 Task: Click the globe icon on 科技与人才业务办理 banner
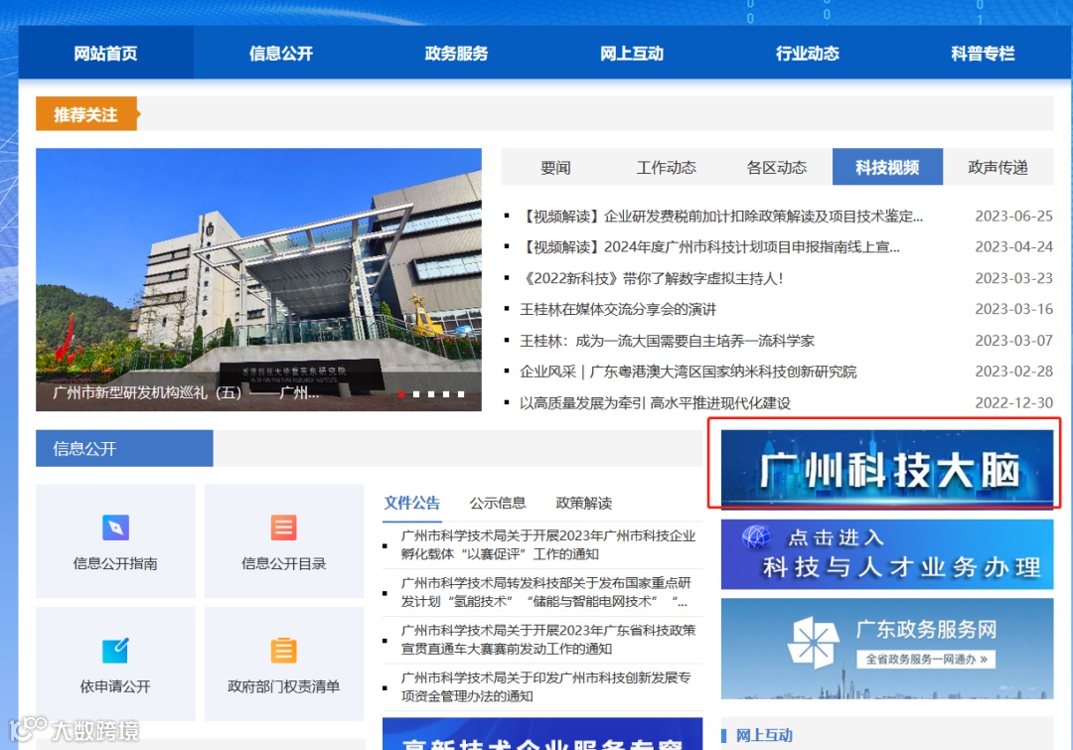pos(756,537)
